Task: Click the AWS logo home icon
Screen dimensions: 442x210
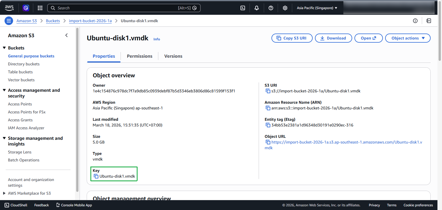Action: 9,8
